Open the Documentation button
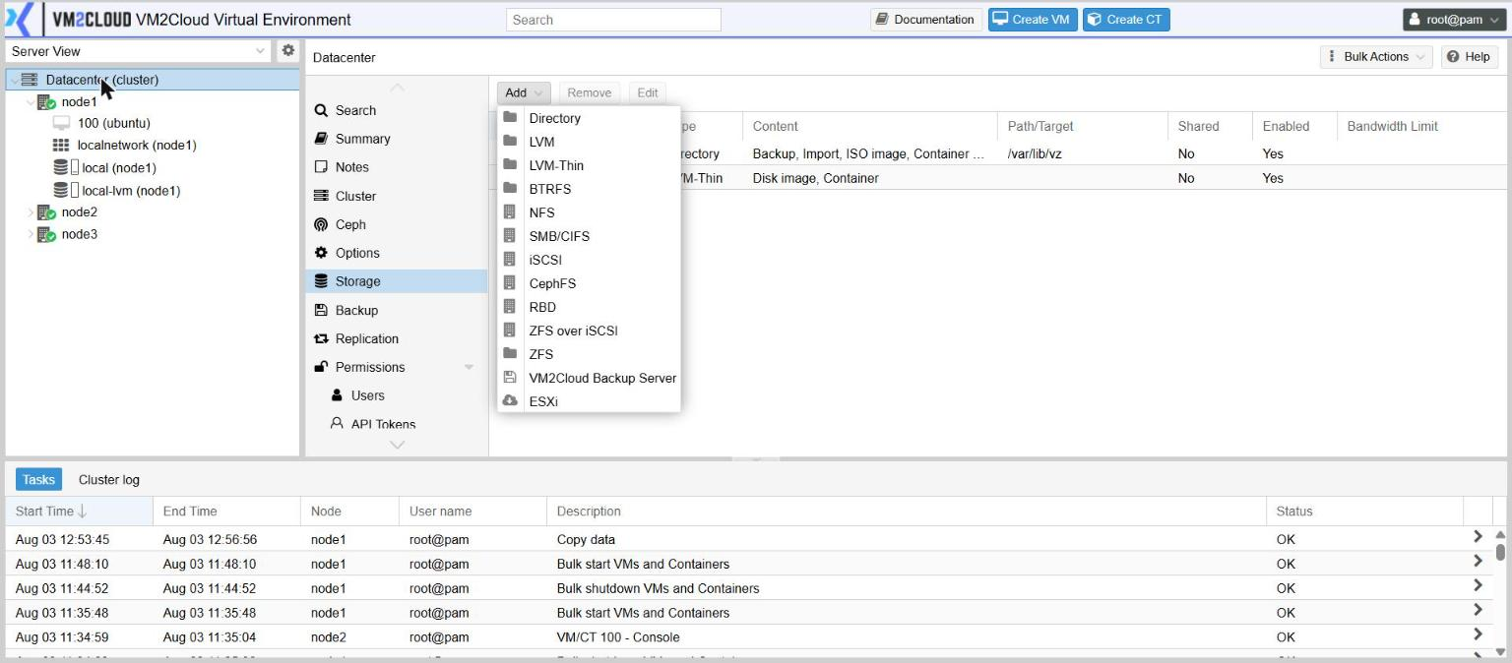 coord(924,20)
